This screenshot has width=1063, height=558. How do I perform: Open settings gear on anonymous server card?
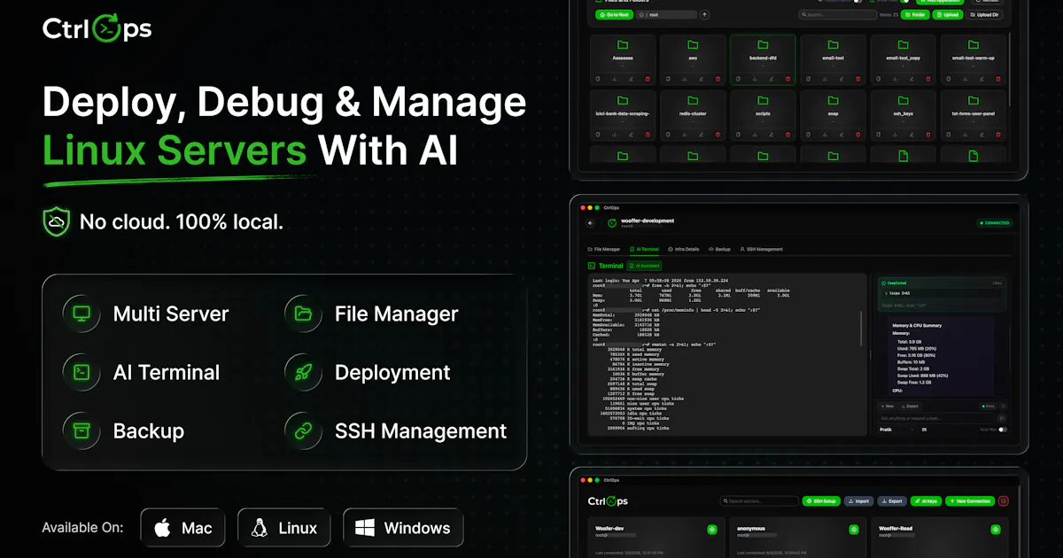pos(854,530)
